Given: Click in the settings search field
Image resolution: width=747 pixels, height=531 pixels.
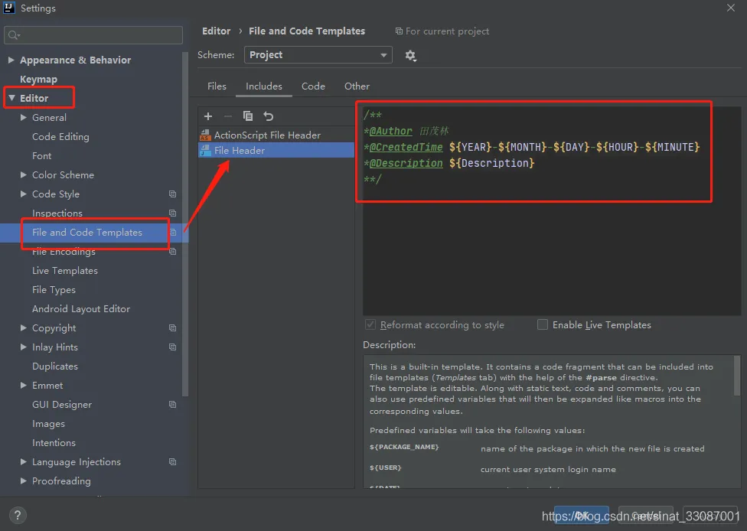Looking at the screenshot, I should coord(93,34).
